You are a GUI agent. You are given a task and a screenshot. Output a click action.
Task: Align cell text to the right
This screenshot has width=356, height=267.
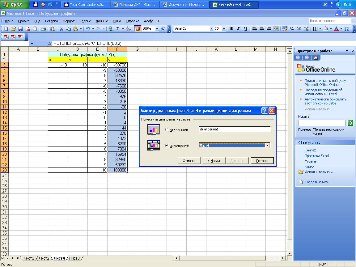point(269,29)
